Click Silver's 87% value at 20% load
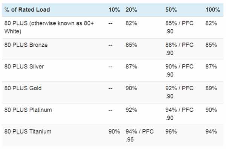Viewport: 226px width, 149px height. 131,67
